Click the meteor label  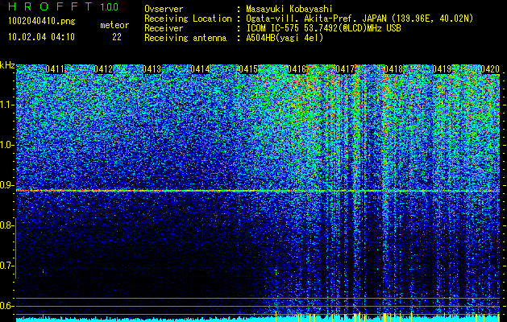pyautogui.click(x=114, y=25)
